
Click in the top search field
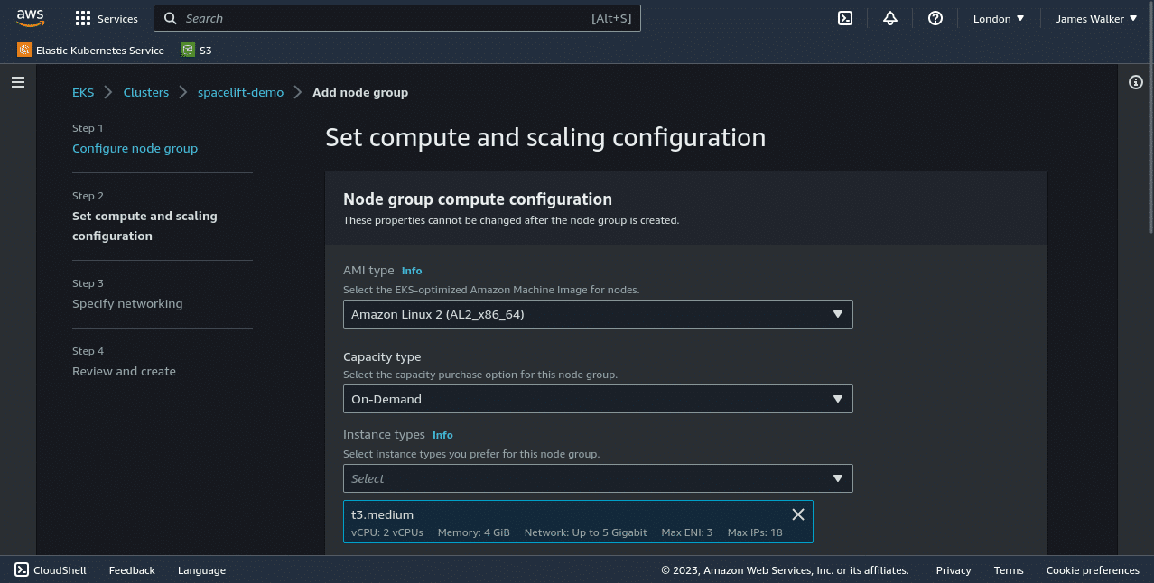[397, 18]
